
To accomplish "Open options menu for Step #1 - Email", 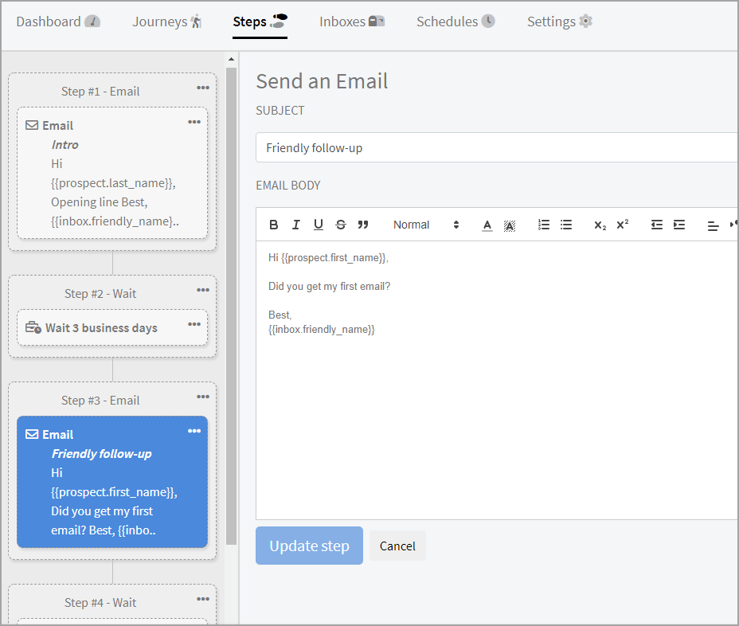I will click(x=203, y=88).
